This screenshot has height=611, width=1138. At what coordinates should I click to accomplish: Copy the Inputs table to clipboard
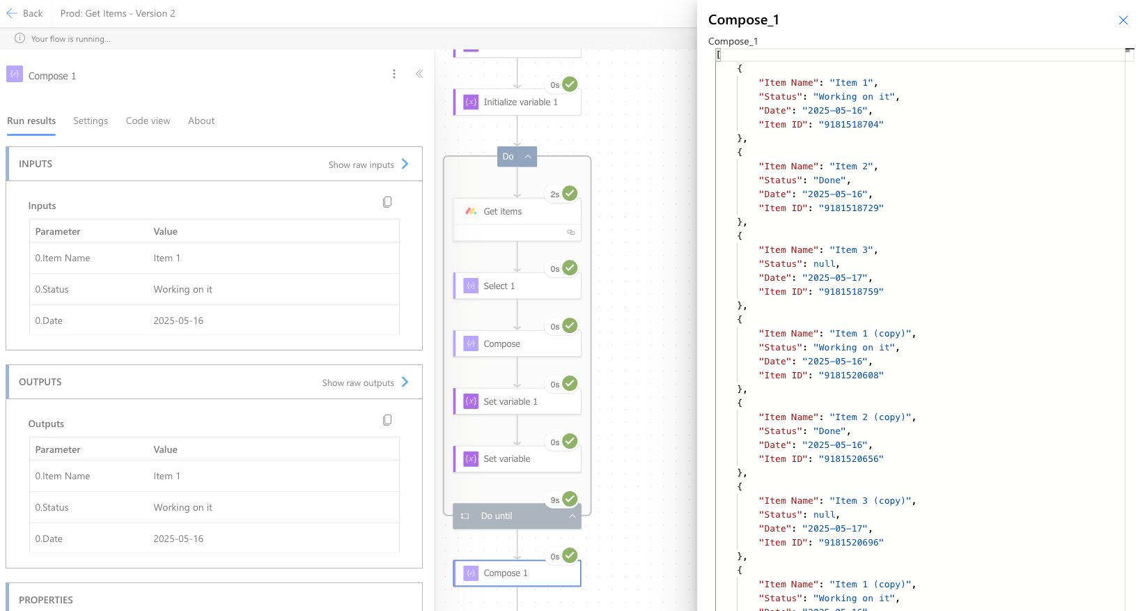coord(387,202)
